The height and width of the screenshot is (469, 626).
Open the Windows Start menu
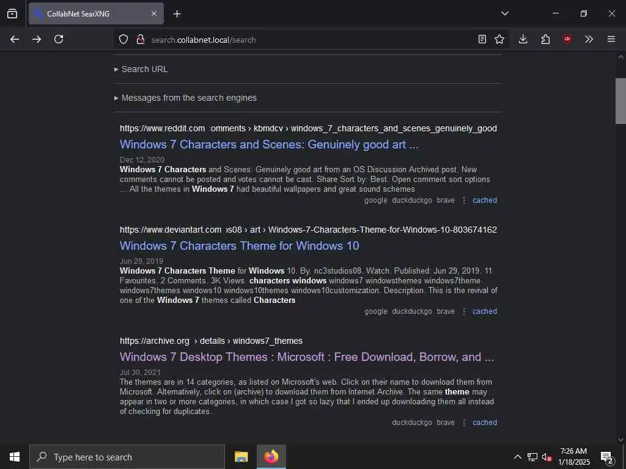click(x=15, y=457)
